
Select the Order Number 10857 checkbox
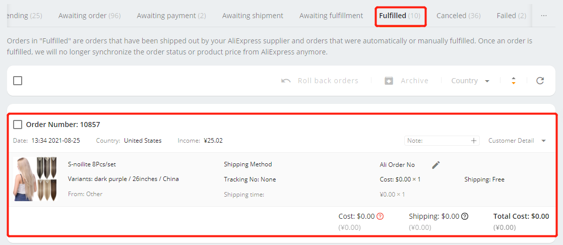pos(18,125)
